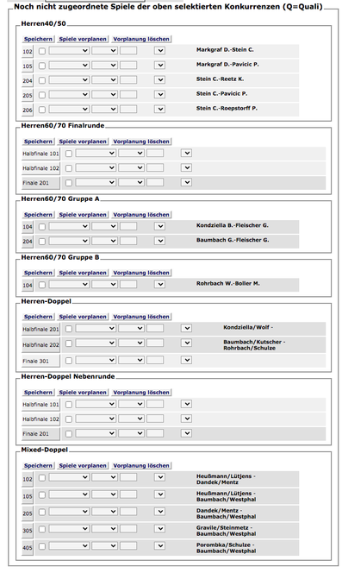The width and height of the screenshot is (342, 573).
Task: Click match number 105 button in Herren40/50
Action: click(28, 66)
